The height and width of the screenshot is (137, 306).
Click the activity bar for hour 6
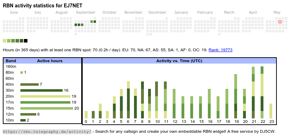(x=128, y=100)
